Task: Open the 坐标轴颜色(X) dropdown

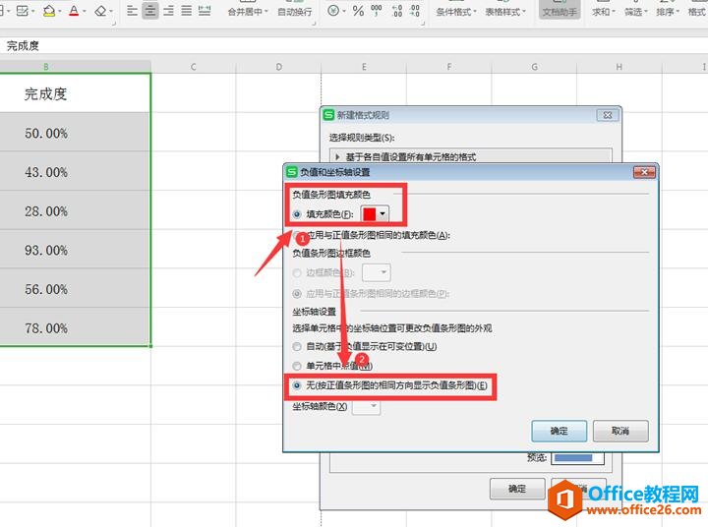Action: click(366, 406)
